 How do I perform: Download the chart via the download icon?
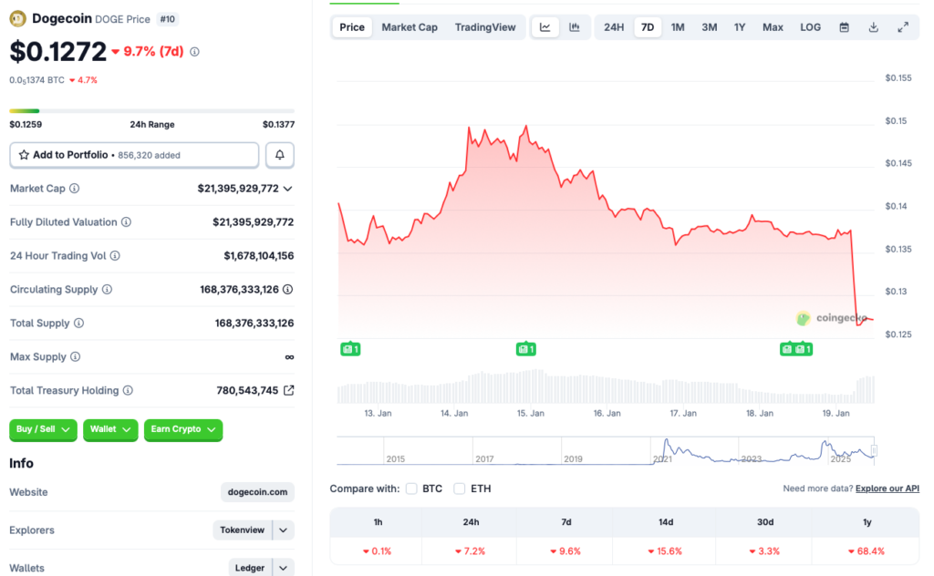tap(873, 26)
